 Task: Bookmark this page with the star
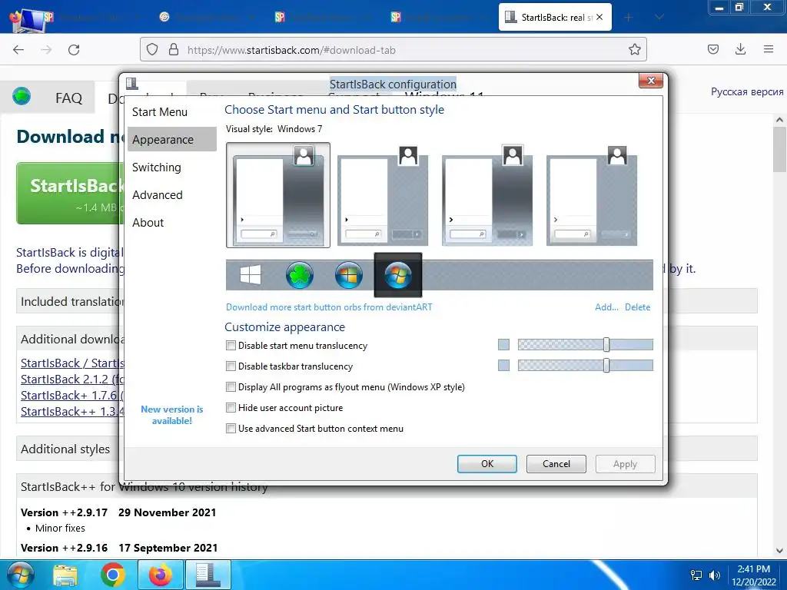(x=634, y=49)
